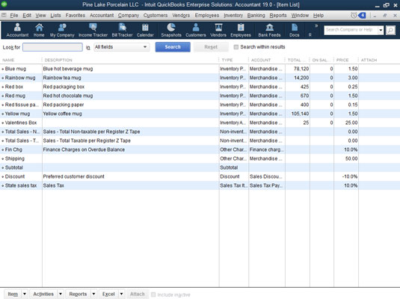Open the Window menu

coord(300,15)
